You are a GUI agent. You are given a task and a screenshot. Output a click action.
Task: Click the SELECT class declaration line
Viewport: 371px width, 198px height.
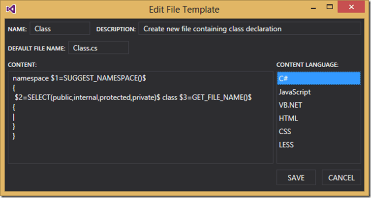[133, 98]
